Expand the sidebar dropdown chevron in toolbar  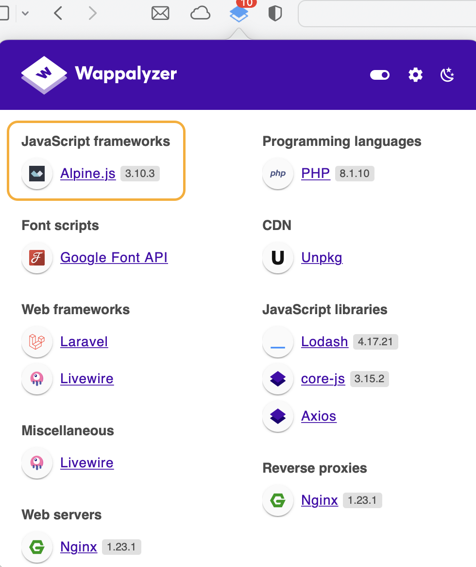[x=25, y=14]
